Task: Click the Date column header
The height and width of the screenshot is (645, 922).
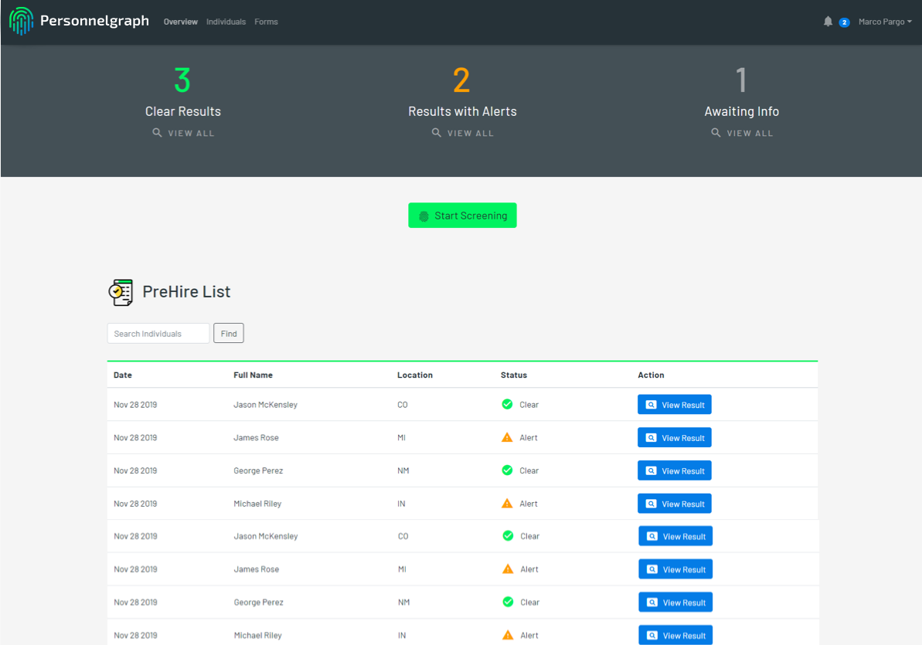Action: (122, 375)
